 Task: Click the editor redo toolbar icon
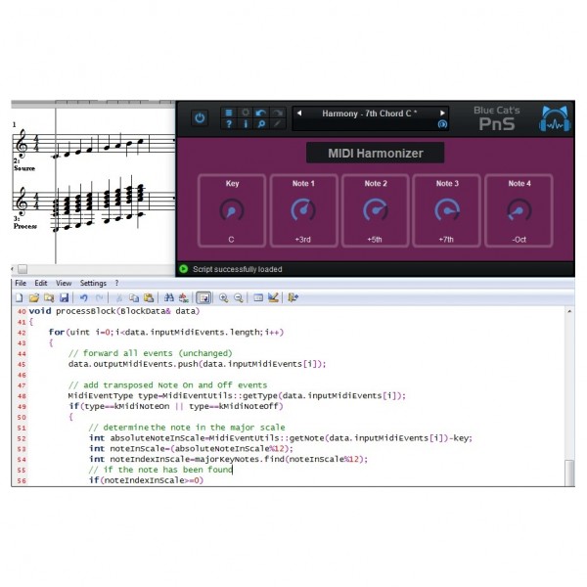[99, 297]
